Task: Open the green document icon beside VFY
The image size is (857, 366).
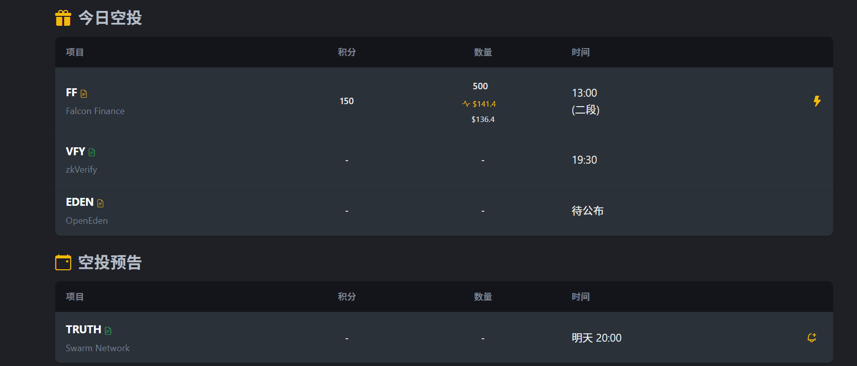Action: [92, 152]
